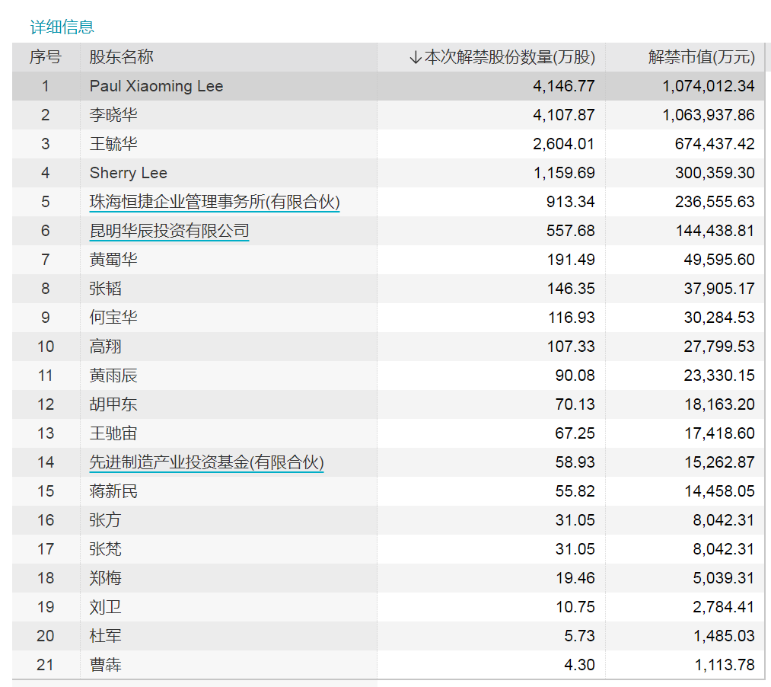Viewport: 771px width, 687px height.
Task: Select shareholder name 胡甲东
Action: tap(113, 404)
